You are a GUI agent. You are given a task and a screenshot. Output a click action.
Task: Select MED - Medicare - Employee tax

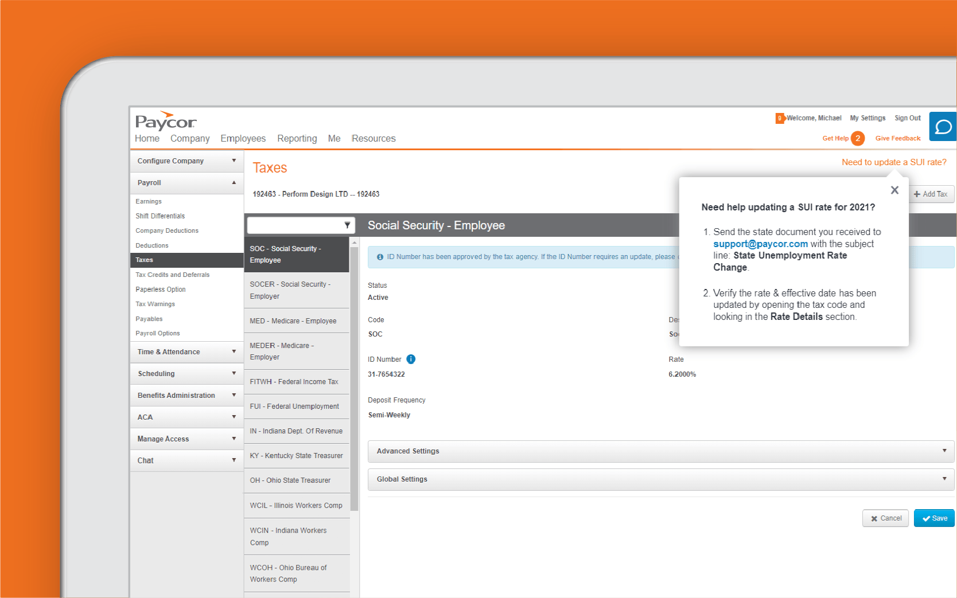click(297, 321)
